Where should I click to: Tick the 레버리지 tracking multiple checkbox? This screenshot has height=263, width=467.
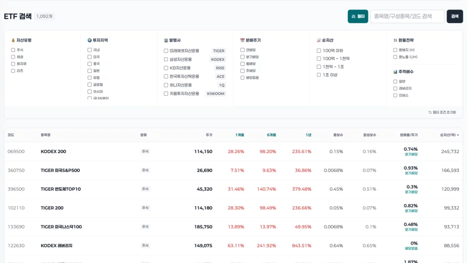coord(395,88)
